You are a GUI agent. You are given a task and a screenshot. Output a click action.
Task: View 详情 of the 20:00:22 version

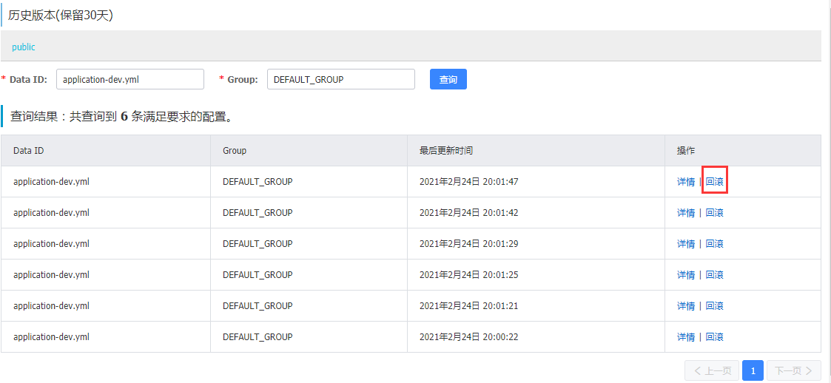686,337
